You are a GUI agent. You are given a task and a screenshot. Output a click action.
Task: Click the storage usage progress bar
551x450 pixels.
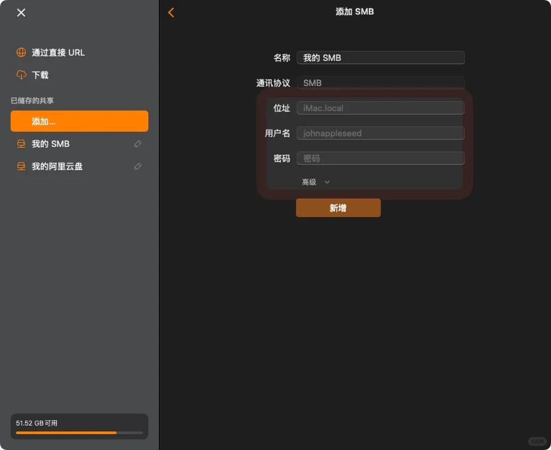click(x=79, y=433)
